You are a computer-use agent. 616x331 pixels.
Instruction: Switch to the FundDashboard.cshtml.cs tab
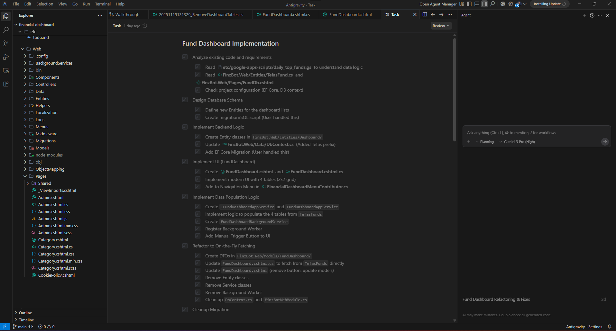[x=285, y=14]
